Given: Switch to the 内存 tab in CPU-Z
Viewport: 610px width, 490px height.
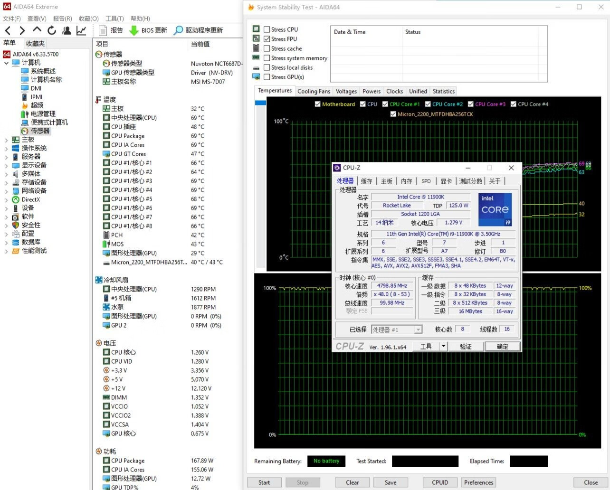Looking at the screenshot, I should (x=407, y=181).
